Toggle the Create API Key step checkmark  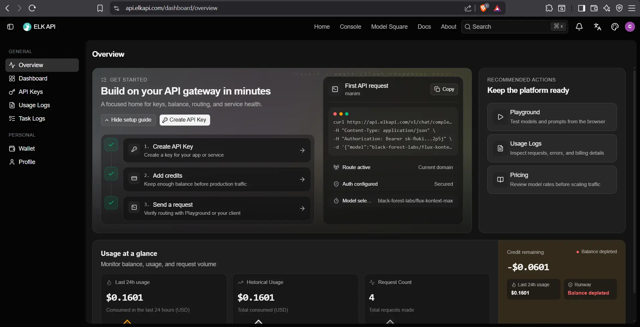pyautogui.click(x=111, y=145)
